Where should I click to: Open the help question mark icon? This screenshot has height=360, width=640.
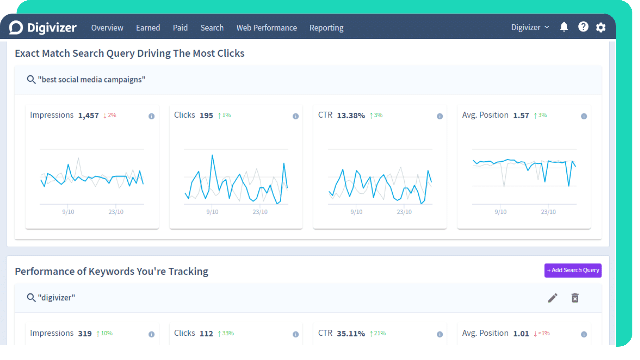[583, 27]
